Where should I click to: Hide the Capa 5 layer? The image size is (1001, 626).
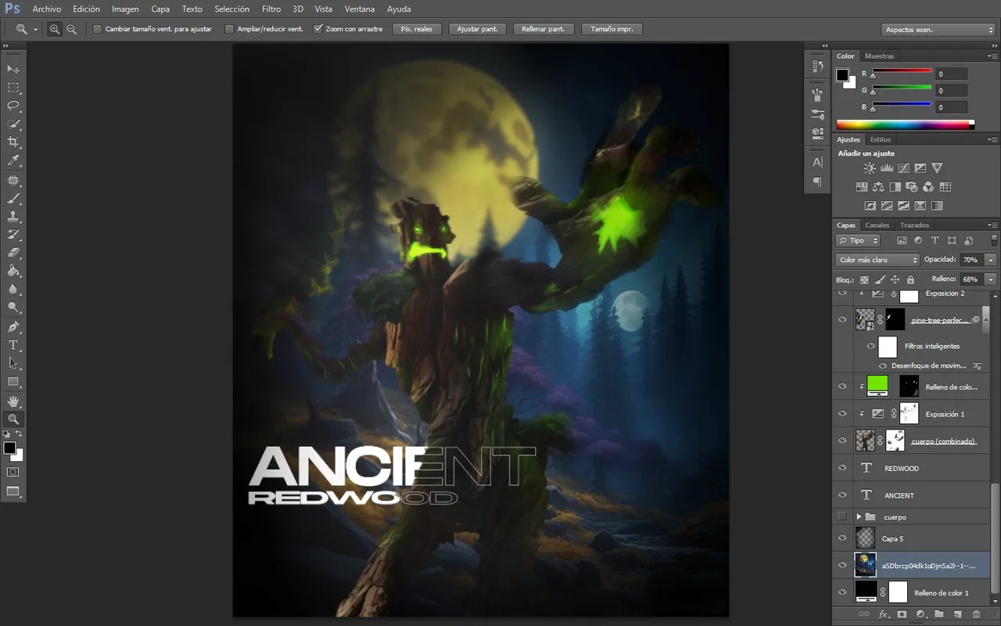coord(842,538)
